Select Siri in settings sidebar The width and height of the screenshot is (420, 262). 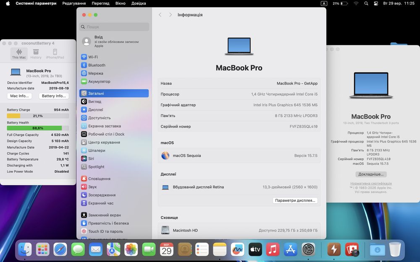pyautogui.click(x=114, y=158)
